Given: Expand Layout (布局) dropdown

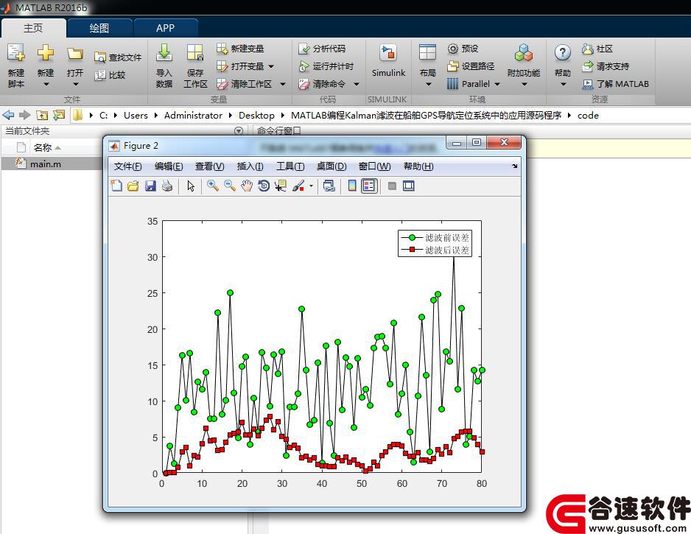Looking at the screenshot, I should (x=428, y=84).
